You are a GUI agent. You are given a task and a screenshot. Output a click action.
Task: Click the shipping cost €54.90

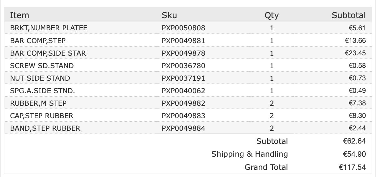click(x=354, y=154)
